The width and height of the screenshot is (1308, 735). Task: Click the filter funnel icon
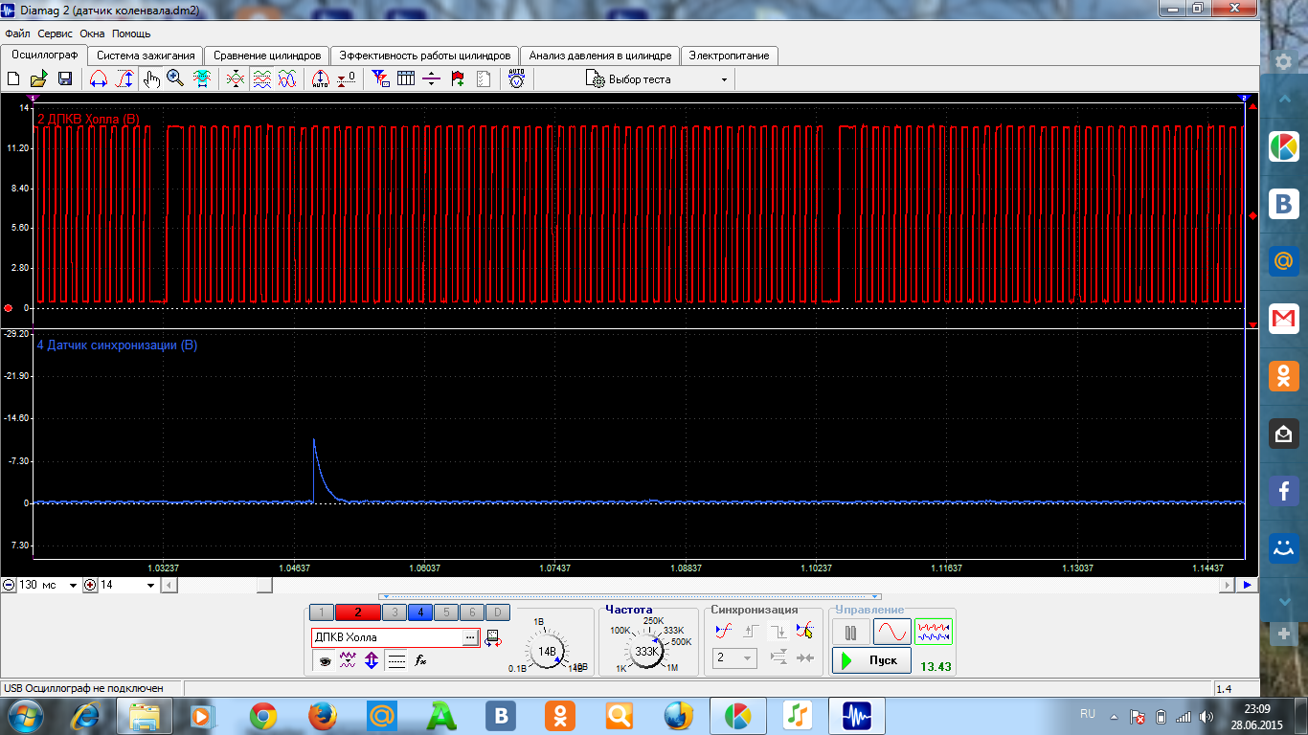click(x=380, y=79)
